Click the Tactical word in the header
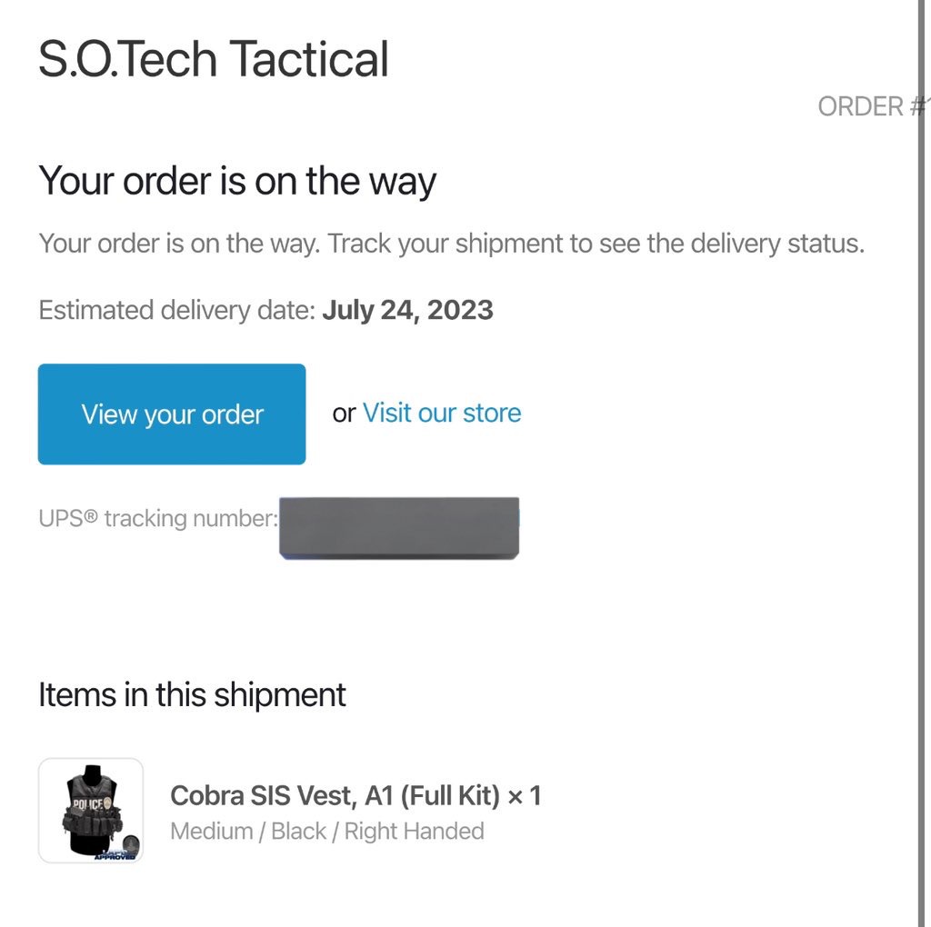This screenshot has height=927, width=931. pyautogui.click(x=309, y=59)
